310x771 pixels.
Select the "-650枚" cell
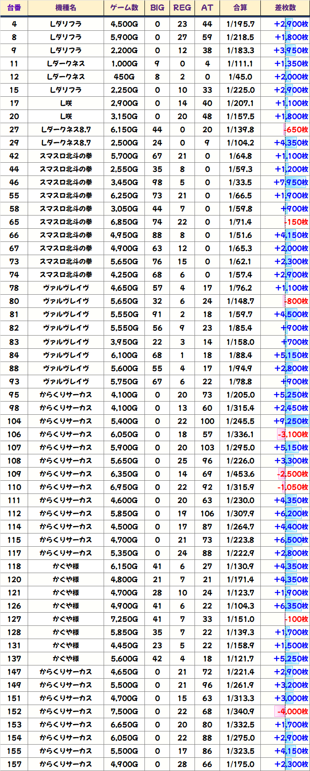click(285, 130)
